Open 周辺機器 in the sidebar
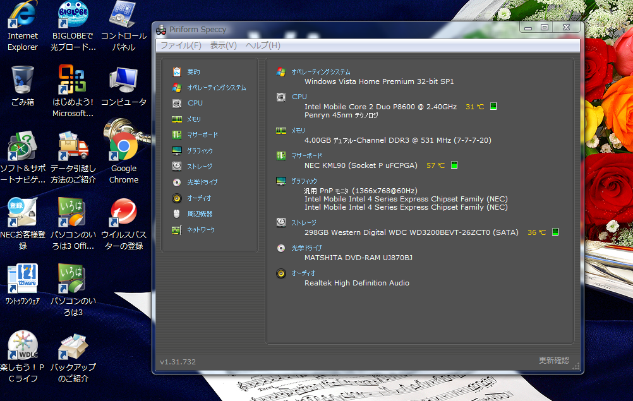Image resolution: width=633 pixels, height=401 pixels. click(200, 214)
